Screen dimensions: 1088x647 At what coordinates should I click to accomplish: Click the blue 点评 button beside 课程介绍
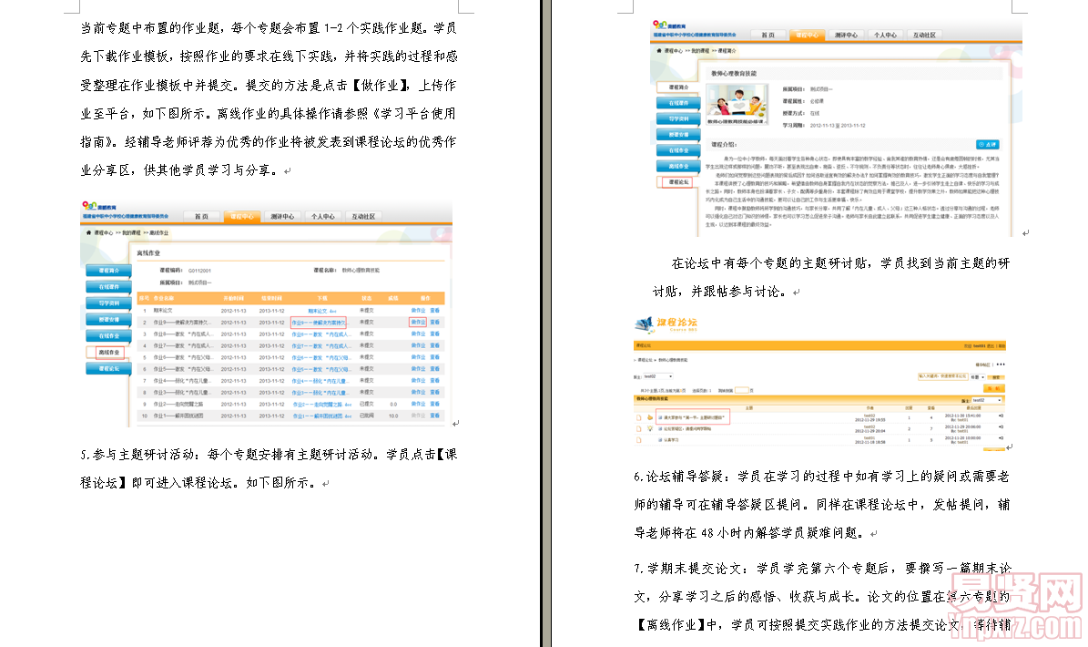[987, 144]
